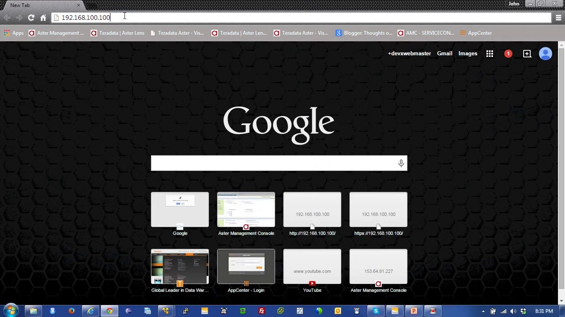The height and width of the screenshot is (317, 565).
Task: View the Google+ notification badge
Action: coord(508,54)
